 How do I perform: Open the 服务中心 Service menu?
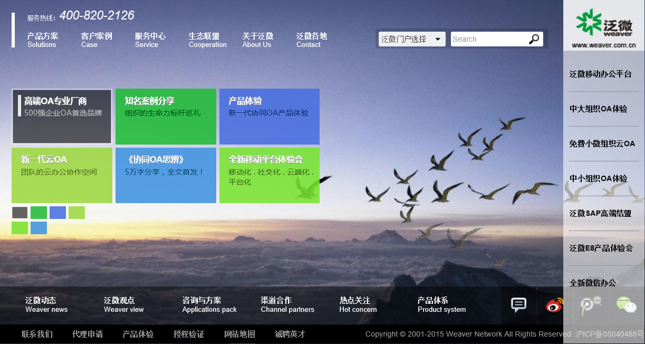150,40
